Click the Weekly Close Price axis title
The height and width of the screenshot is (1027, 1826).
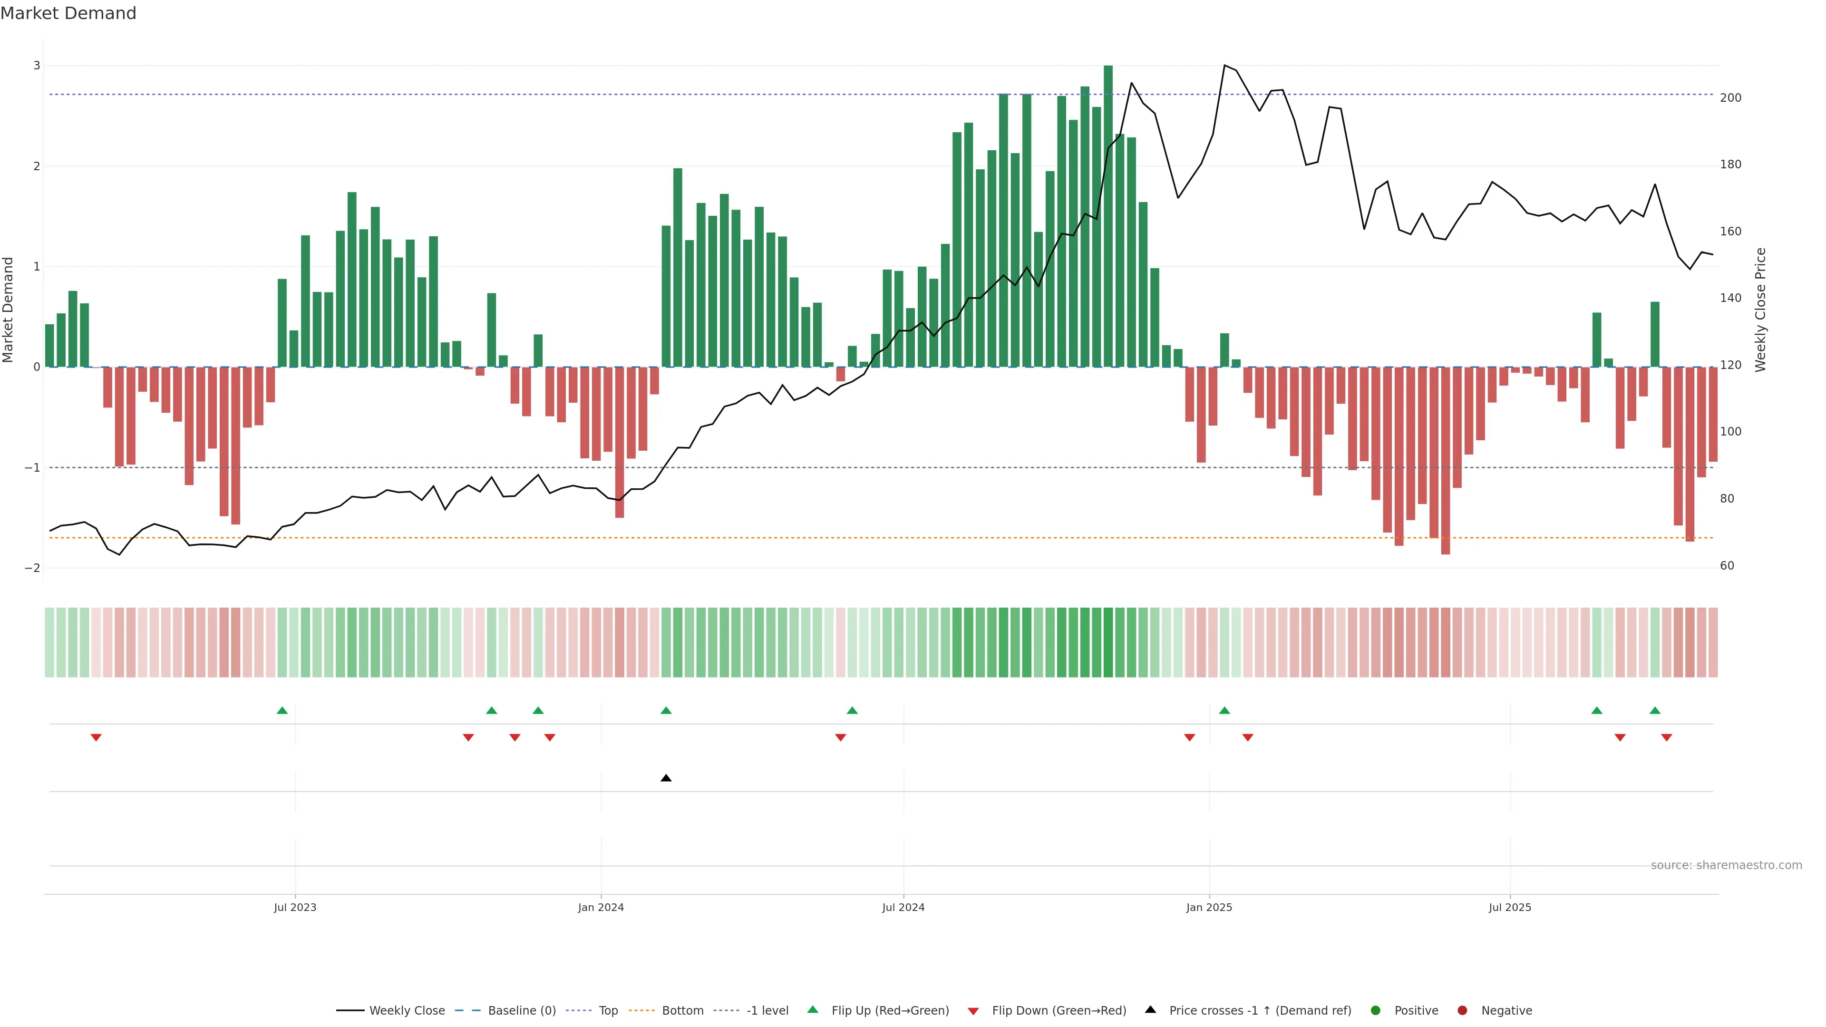(x=1760, y=310)
